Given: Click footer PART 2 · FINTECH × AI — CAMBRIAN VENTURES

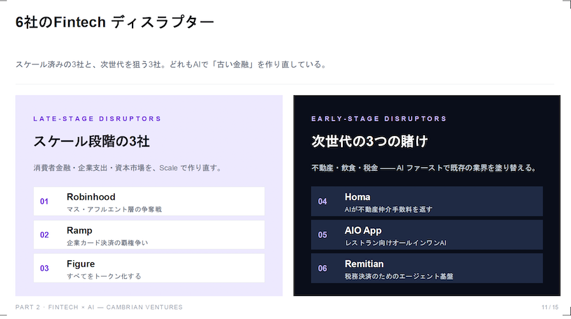Looking at the screenshot, I should pos(99,308).
